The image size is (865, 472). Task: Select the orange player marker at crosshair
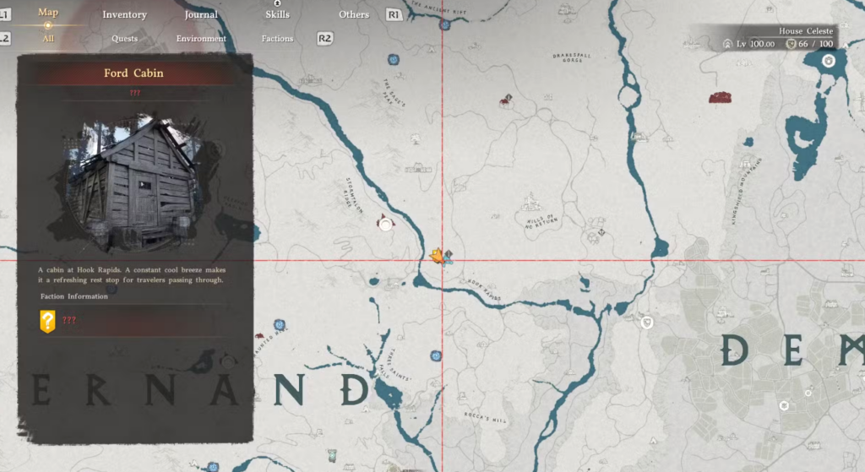438,255
